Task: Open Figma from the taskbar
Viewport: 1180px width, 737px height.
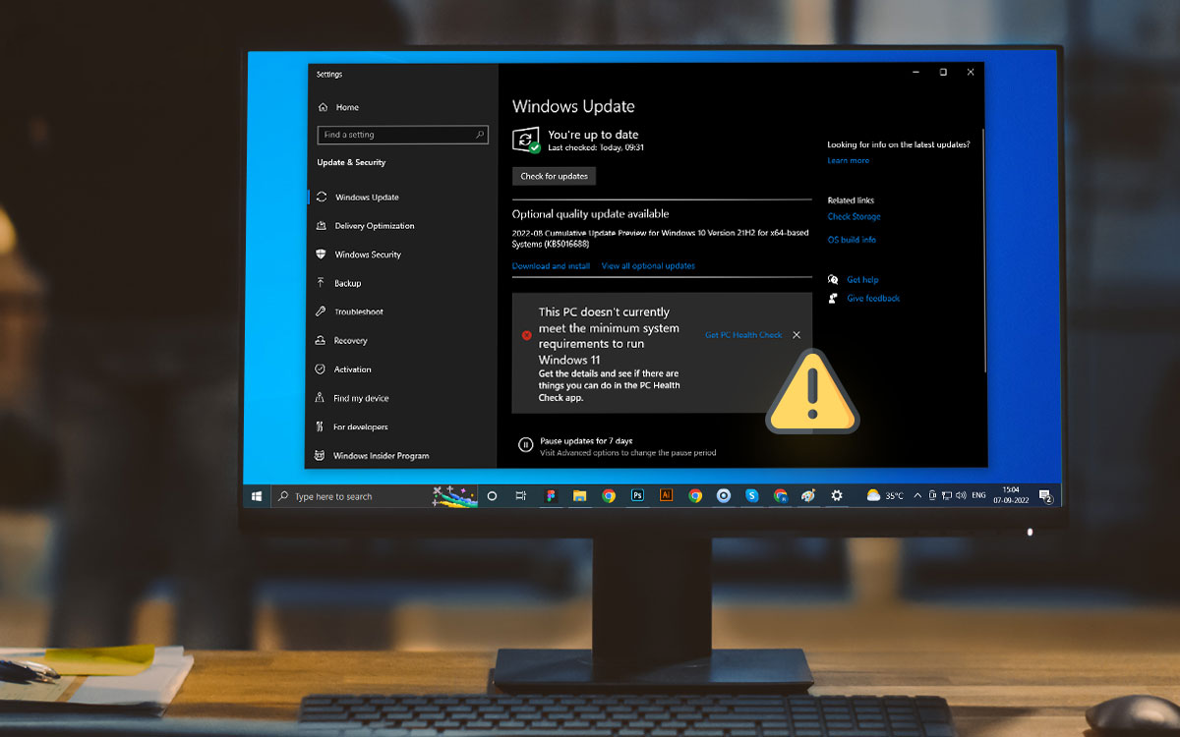Action: [551, 496]
